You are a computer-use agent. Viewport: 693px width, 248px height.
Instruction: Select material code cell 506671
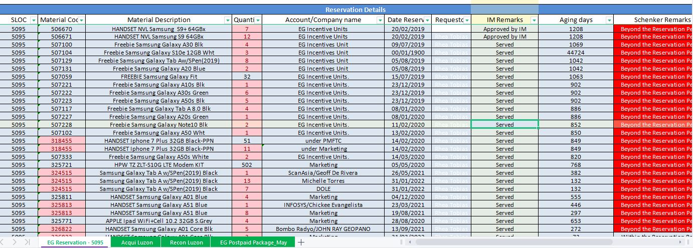point(62,37)
